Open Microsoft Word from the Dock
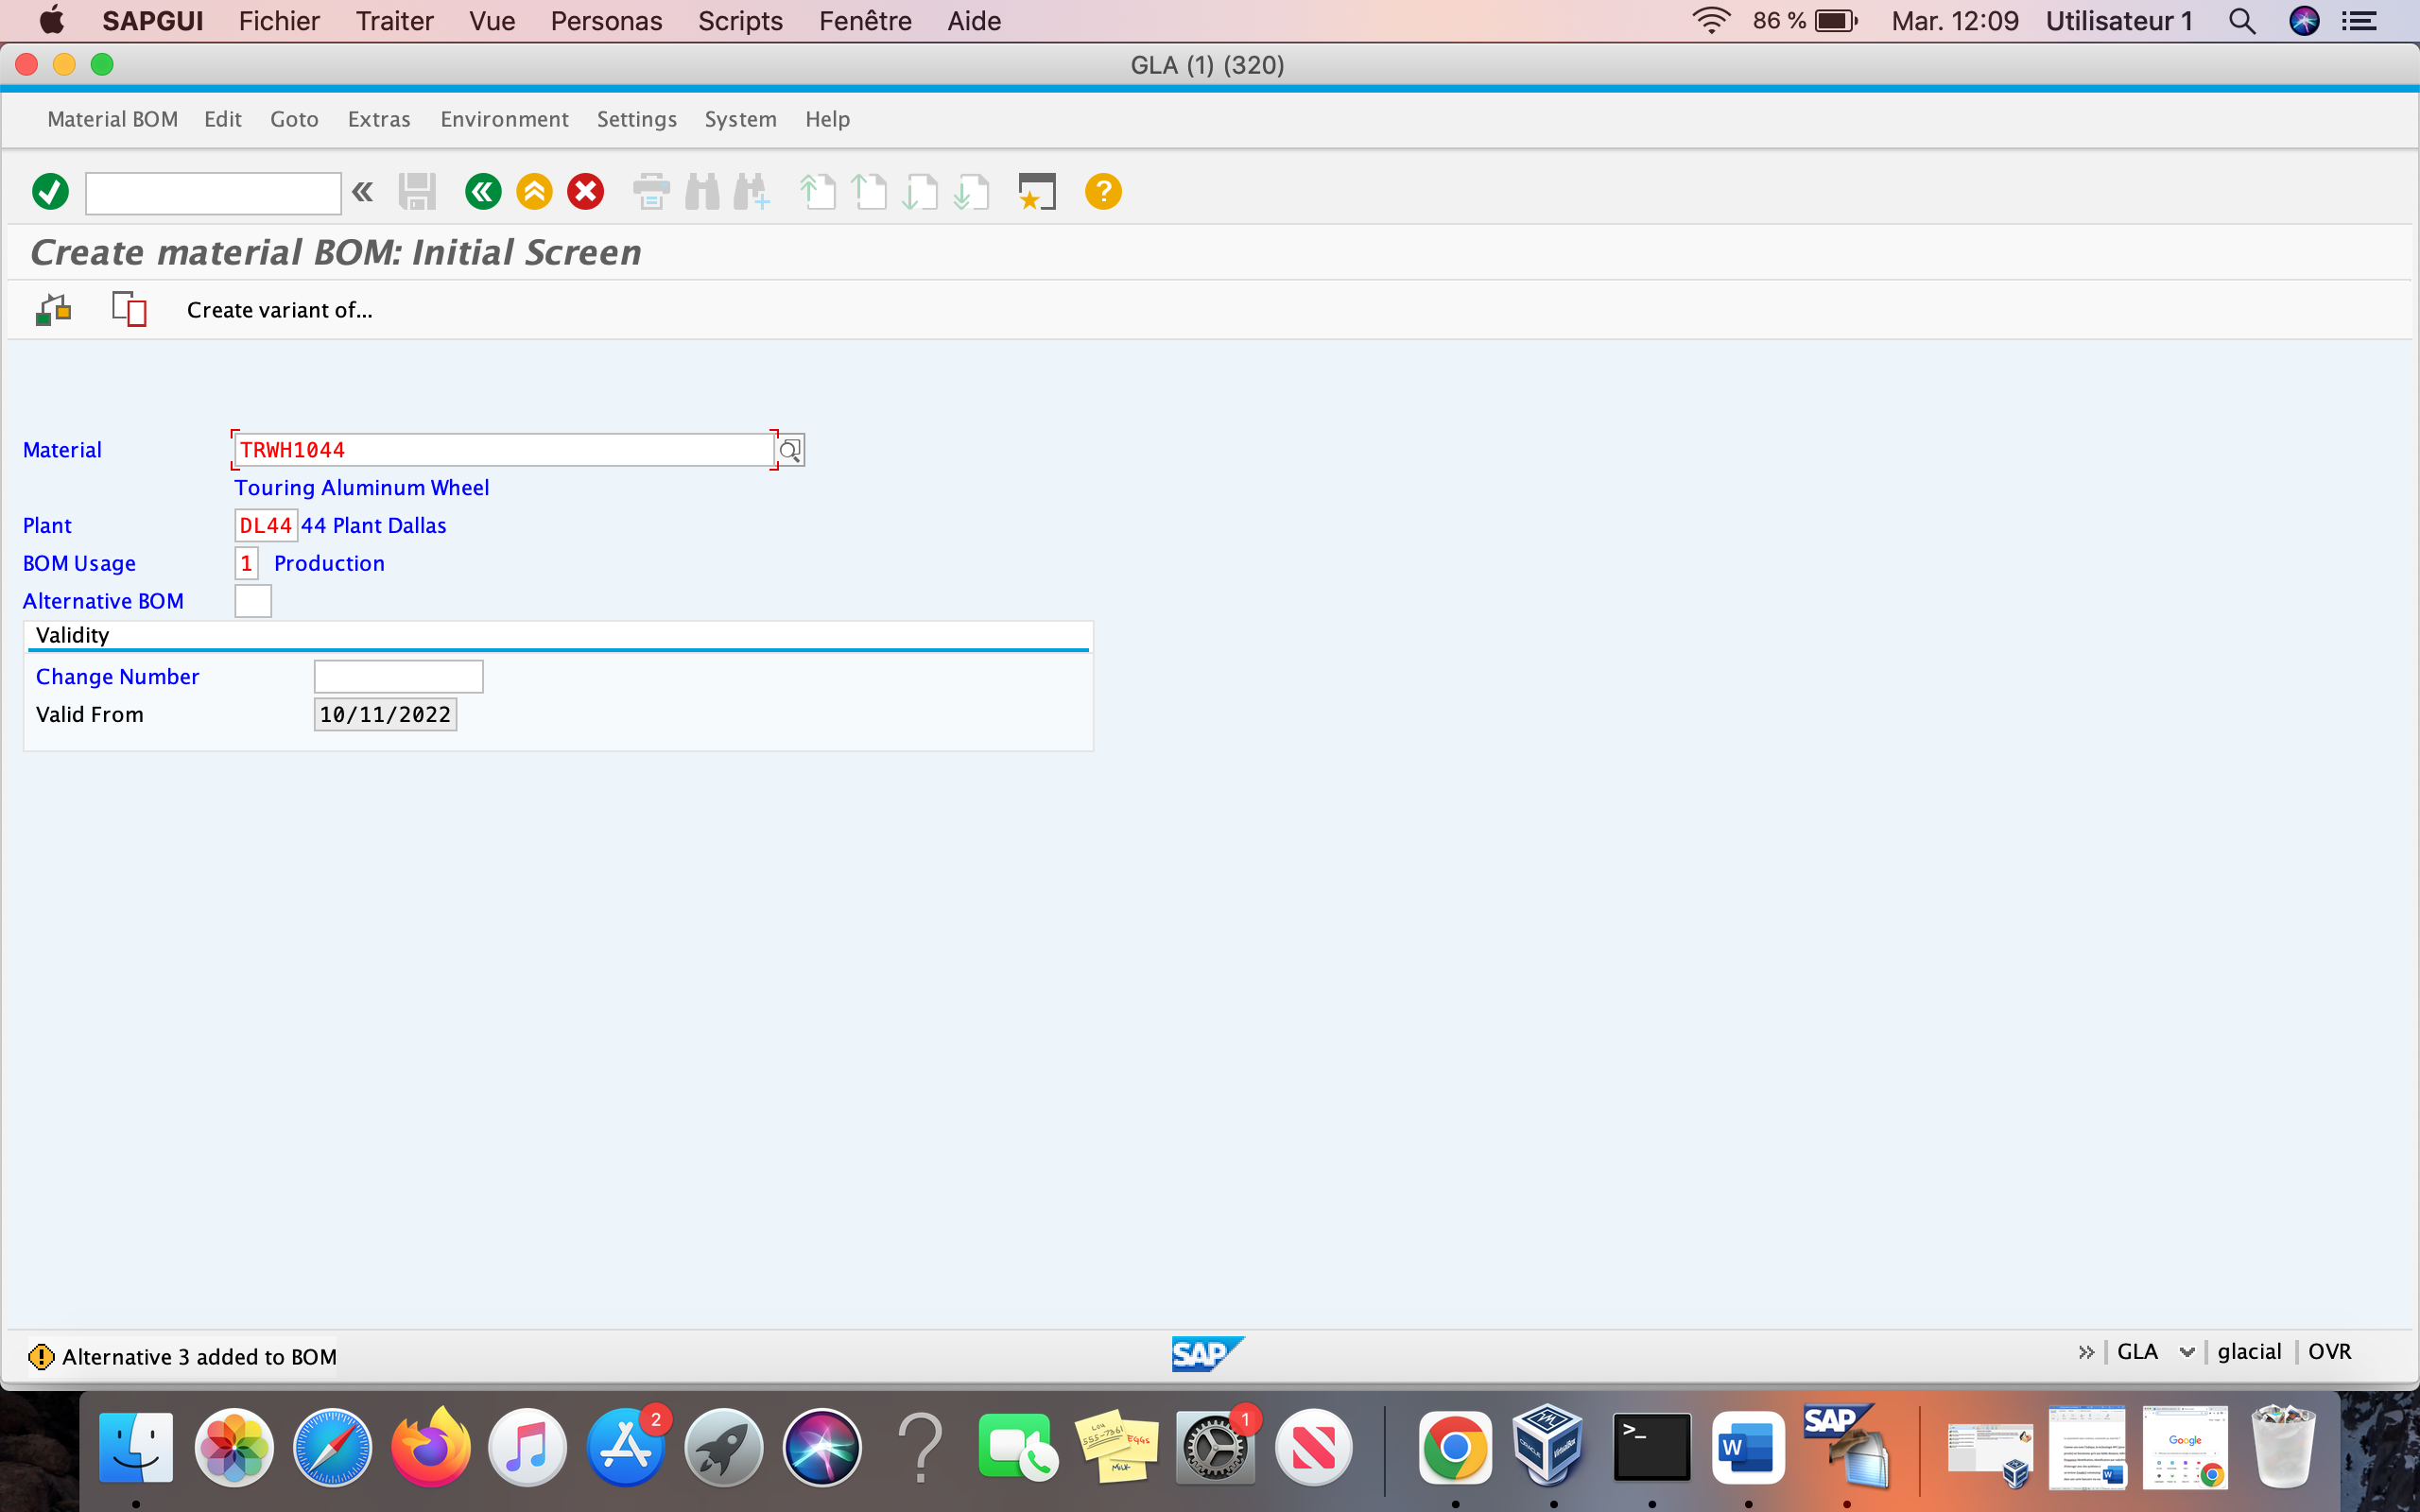This screenshot has width=2420, height=1512. tap(1748, 1447)
